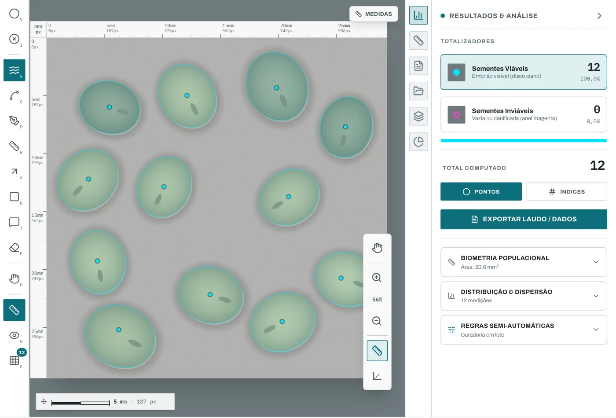The image size is (616, 418).
Task: Toggle the ruler overlay in left toolbar
Action: tap(14, 310)
